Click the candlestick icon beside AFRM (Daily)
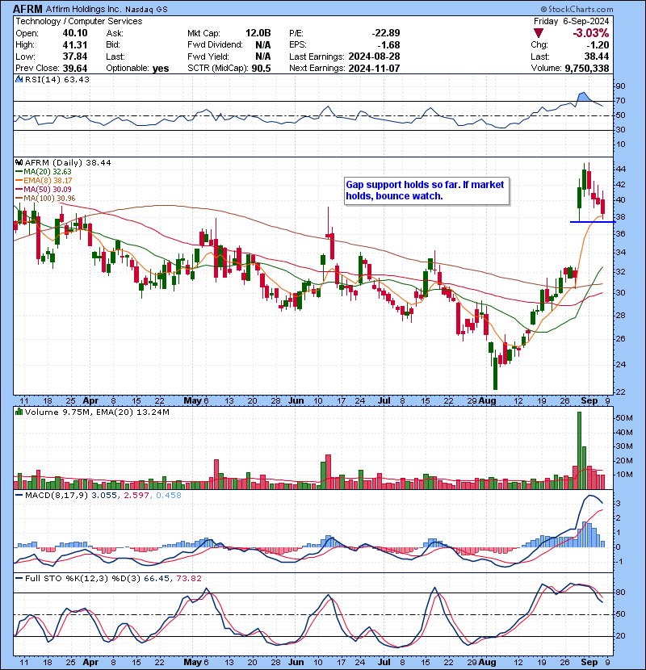Screen dimensions: 646x670 pyautogui.click(x=19, y=163)
